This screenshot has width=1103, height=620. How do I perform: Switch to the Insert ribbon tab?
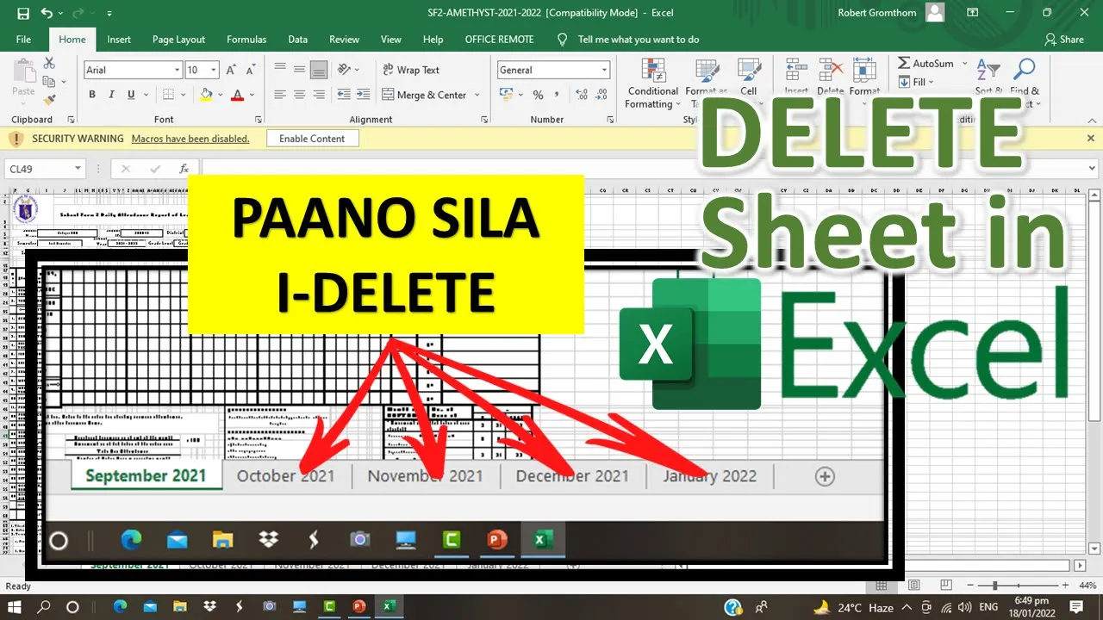119,40
